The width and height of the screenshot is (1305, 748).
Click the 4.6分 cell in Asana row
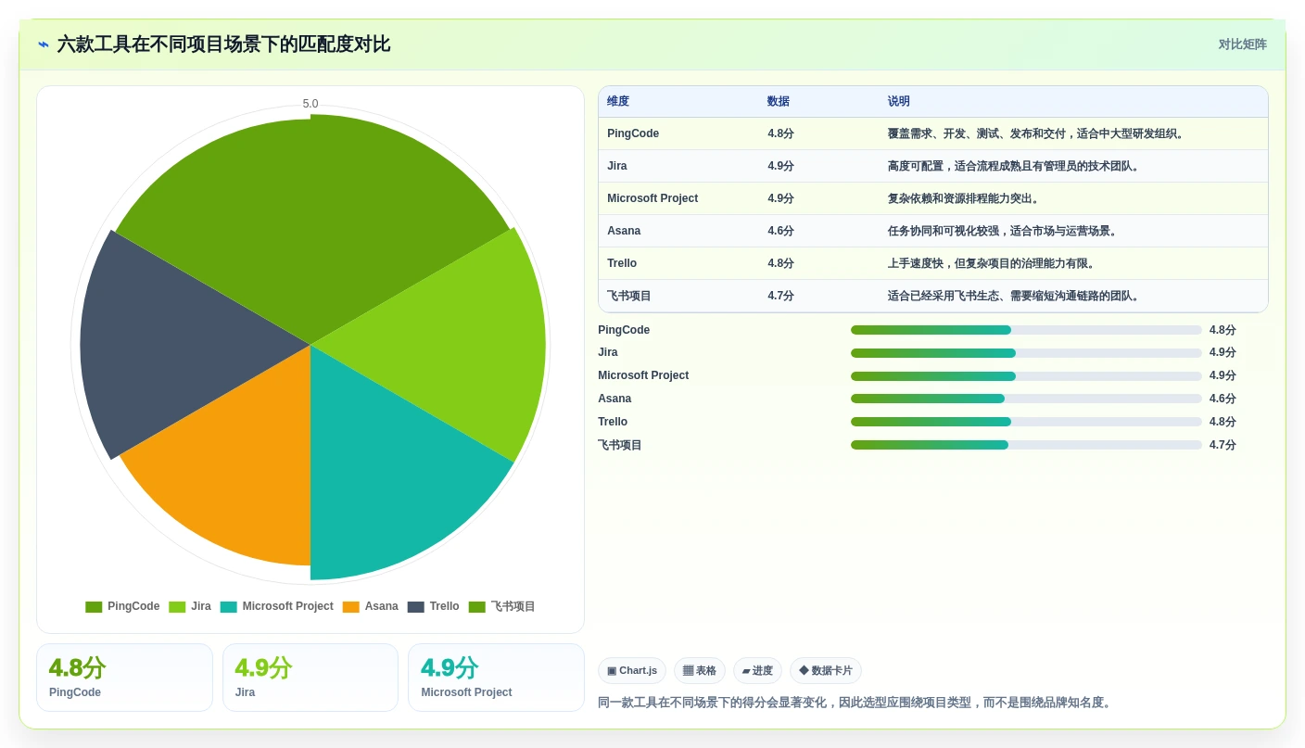[x=780, y=231]
